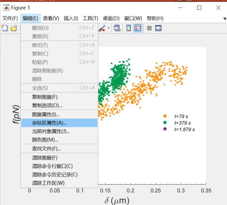The height and width of the screenshot is (205, 227).
Task: Expand the brush color dropdown arrow
Action: click(108, 28)
